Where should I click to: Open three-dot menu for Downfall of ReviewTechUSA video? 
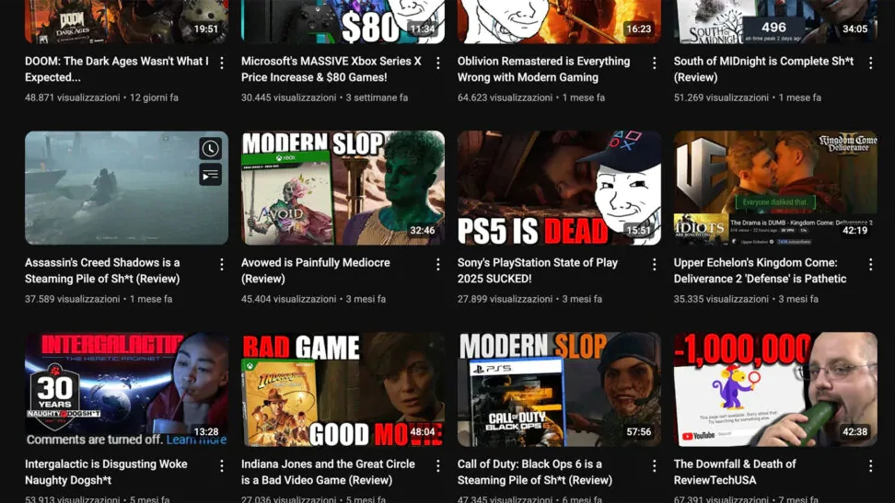tap(871, 466)
